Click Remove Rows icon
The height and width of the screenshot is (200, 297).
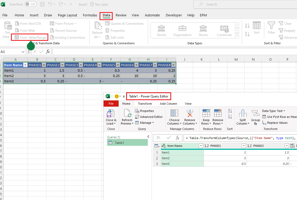218,113
